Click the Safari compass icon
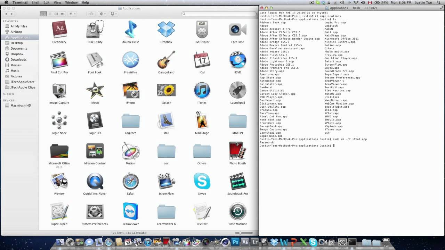445x250 pixels. click(131, 181)
